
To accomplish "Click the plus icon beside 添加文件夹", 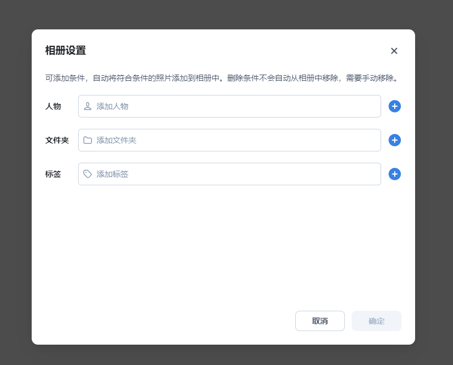I will coord(394,140).
